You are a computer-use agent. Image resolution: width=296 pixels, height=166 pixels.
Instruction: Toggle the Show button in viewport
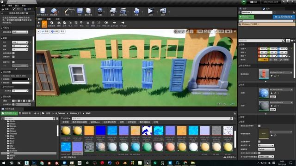(62, 31)
